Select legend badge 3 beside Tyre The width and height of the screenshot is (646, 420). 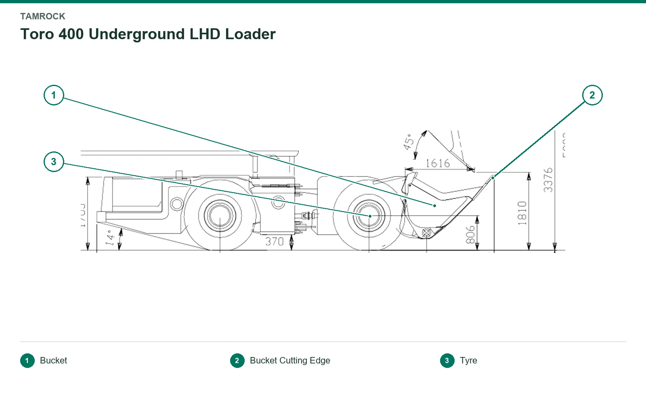447,361
